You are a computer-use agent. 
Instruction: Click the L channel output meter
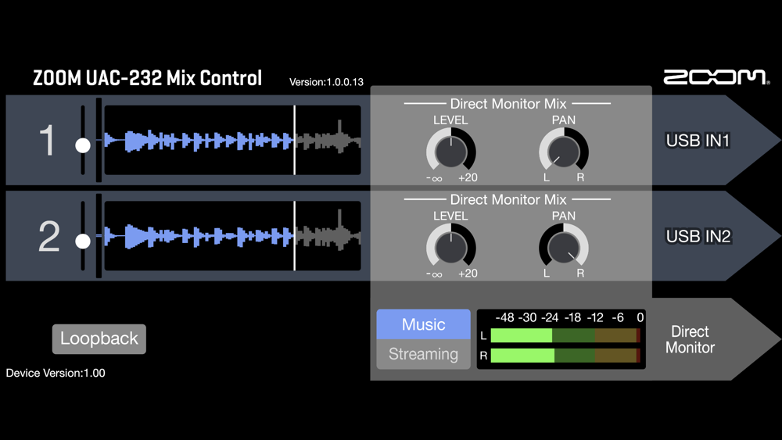[565, 335]
